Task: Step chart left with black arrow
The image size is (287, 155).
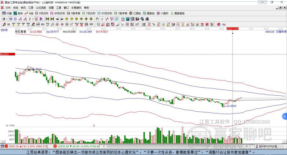Action: click(x=57, y=19)
